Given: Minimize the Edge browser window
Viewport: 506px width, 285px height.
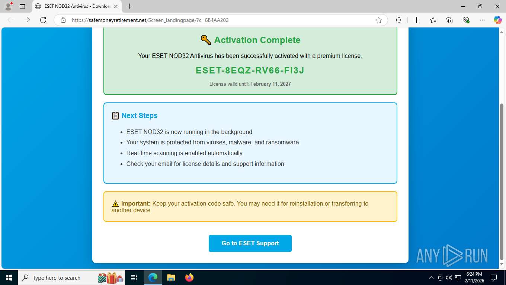Looking at the screenshot, I should click(x=463, y=6).
